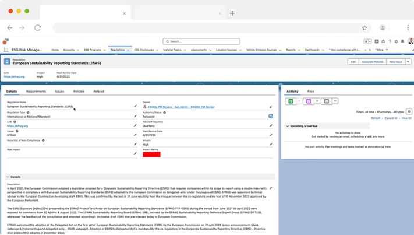This screenshot has height=235, width=414.
Task: Edit Regulation Name with pencil icon
Action: coord(136,107)
